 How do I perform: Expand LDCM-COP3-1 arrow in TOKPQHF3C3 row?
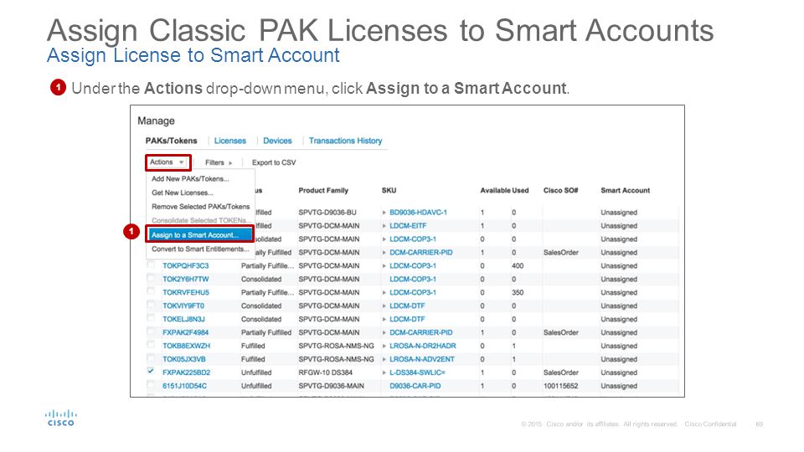(384, 266)
